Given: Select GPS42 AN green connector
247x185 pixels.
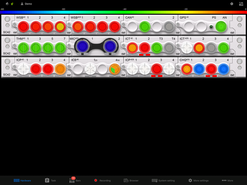Looking at the screenshot, I should click(x=221, y=27).
